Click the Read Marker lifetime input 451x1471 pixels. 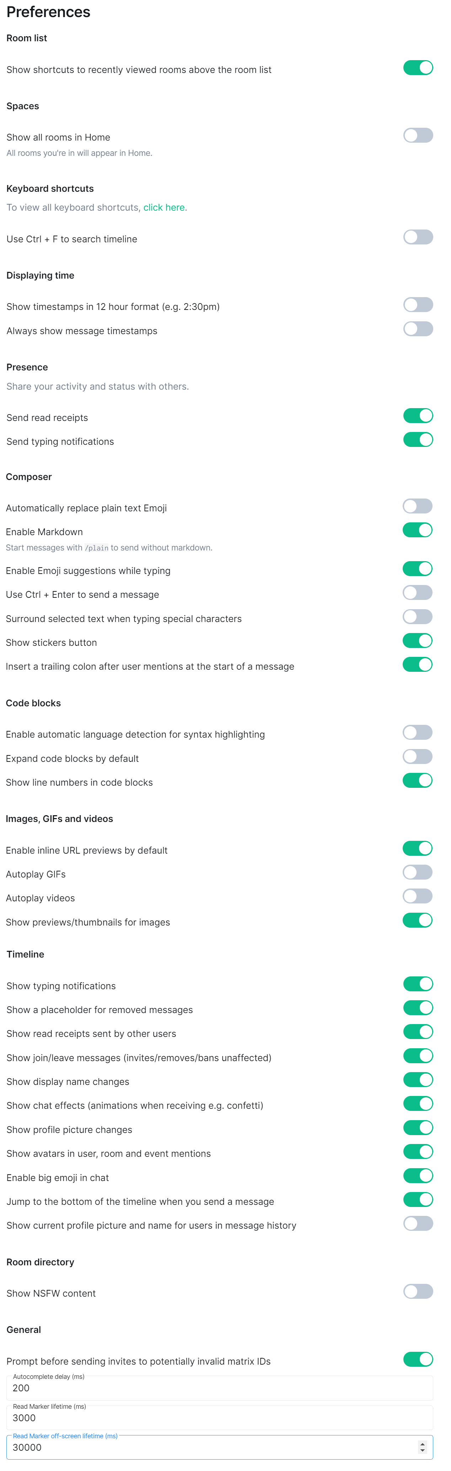pos(220,1418)
